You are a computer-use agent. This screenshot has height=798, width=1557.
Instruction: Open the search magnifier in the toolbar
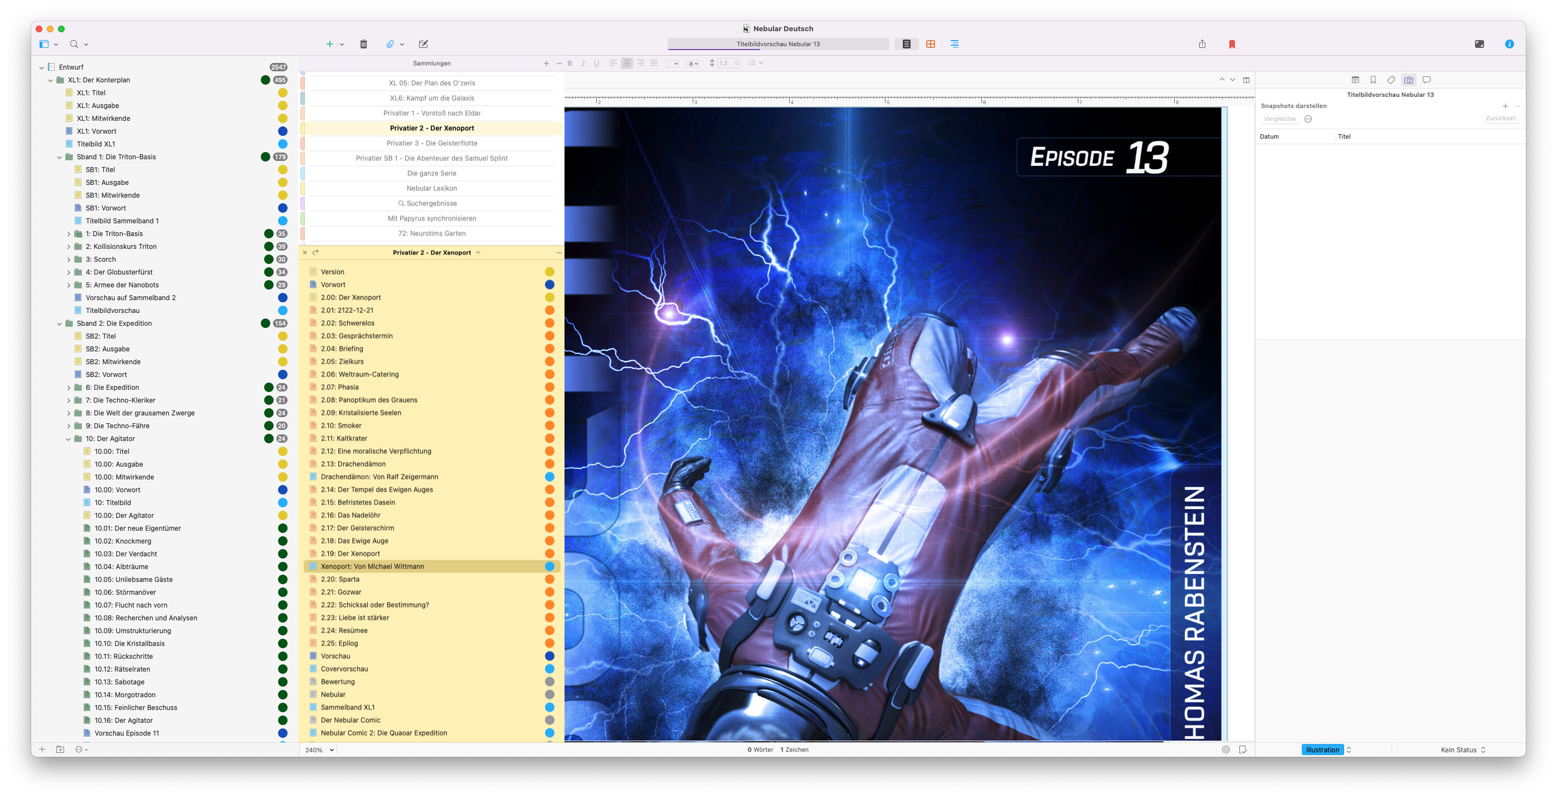(74, 44)
